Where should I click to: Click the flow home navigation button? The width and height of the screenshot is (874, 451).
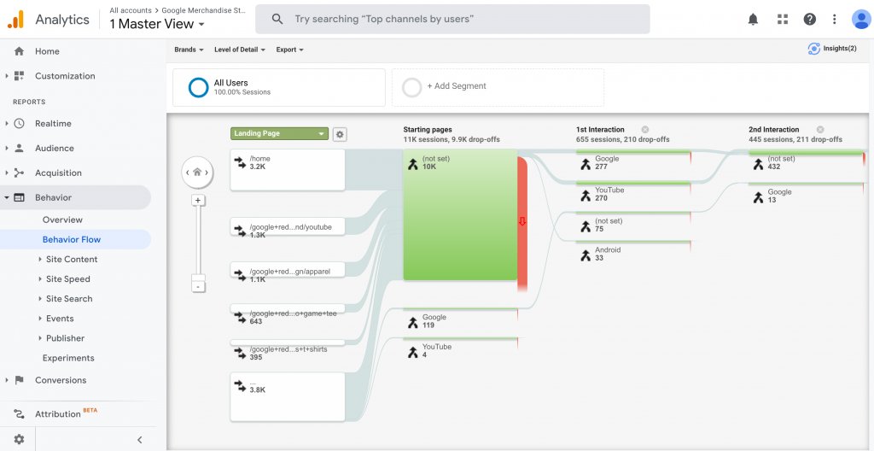coord(197,172)
